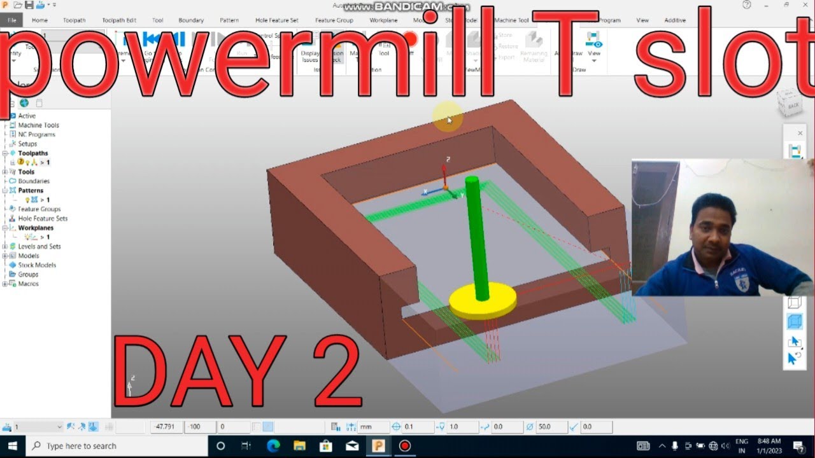Open Microsoft Edge from taskbar
815x458 pixels.
coord(273,446)
